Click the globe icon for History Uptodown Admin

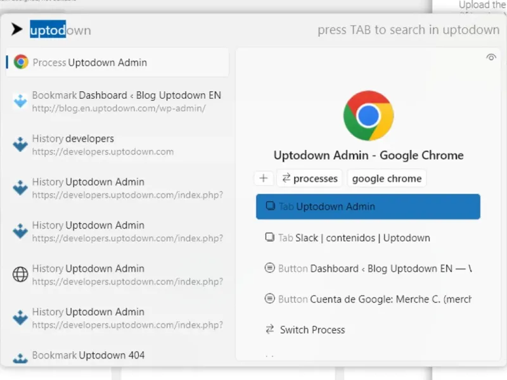point(20,274)
